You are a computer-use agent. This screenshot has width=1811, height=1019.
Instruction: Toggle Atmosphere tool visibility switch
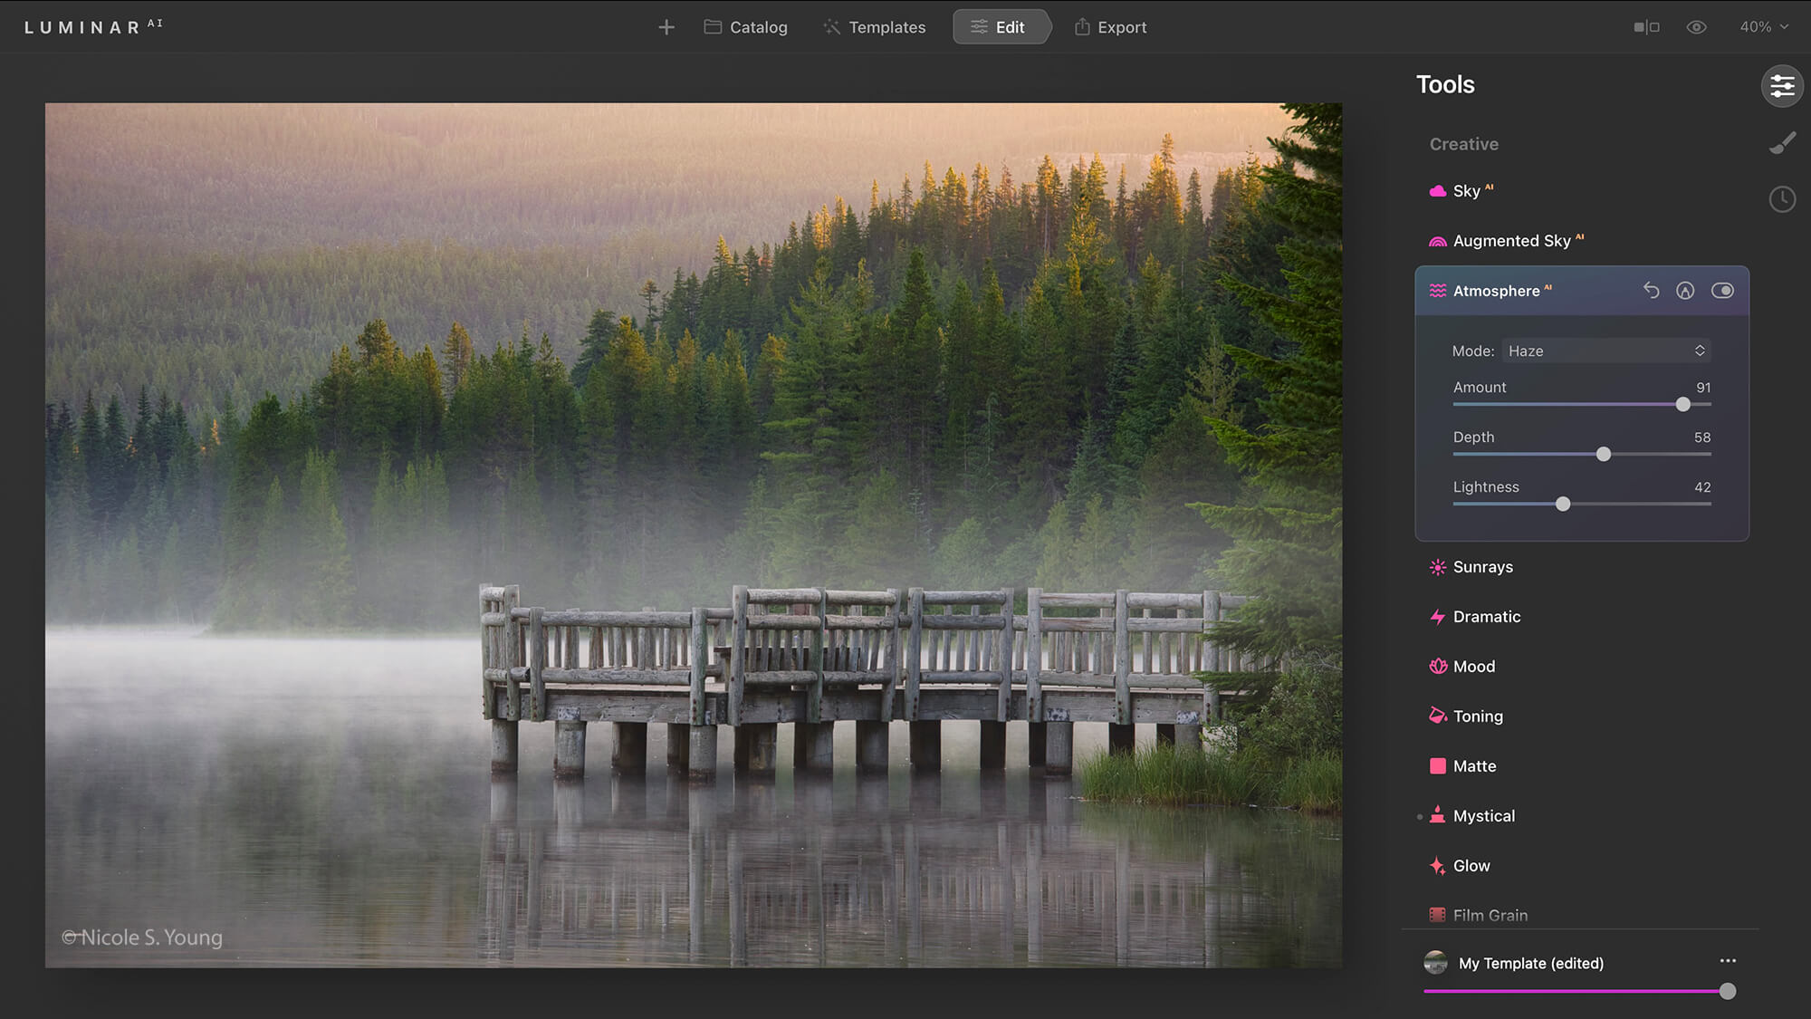[x=1722, y=290]
